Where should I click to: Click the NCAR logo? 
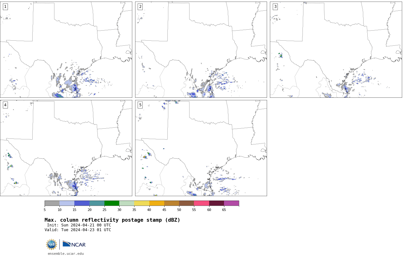coord(74,244)
